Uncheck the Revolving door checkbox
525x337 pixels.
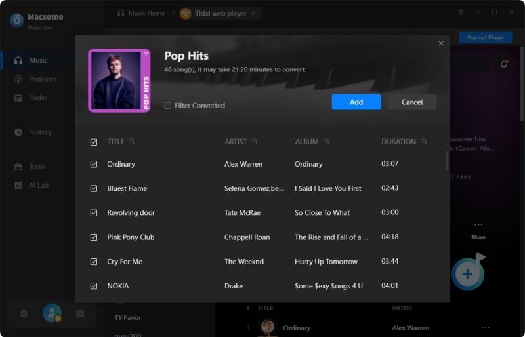tap(94, 213)
